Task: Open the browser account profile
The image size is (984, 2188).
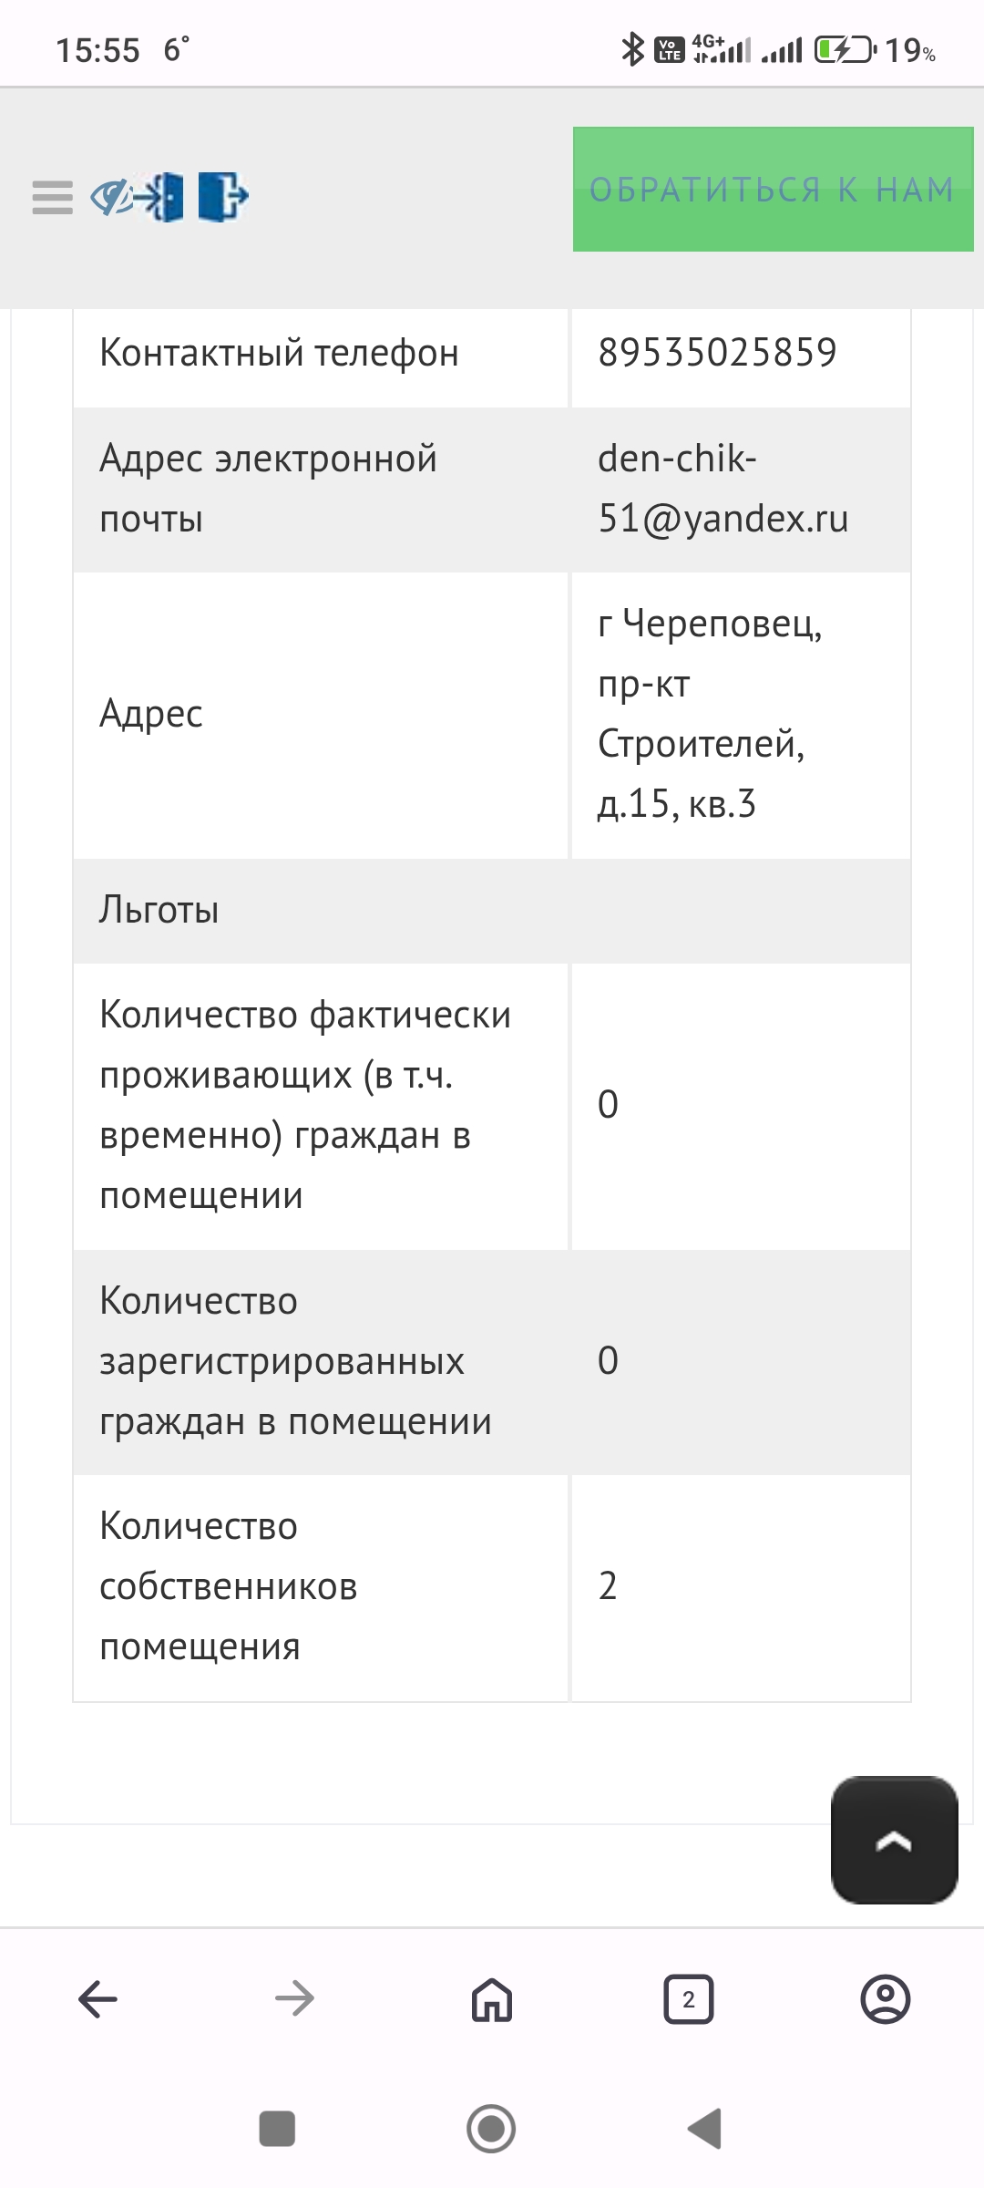Action: (x=885, y=1999)
